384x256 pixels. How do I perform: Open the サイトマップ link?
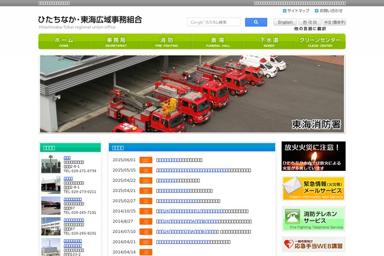coord(298,11)
